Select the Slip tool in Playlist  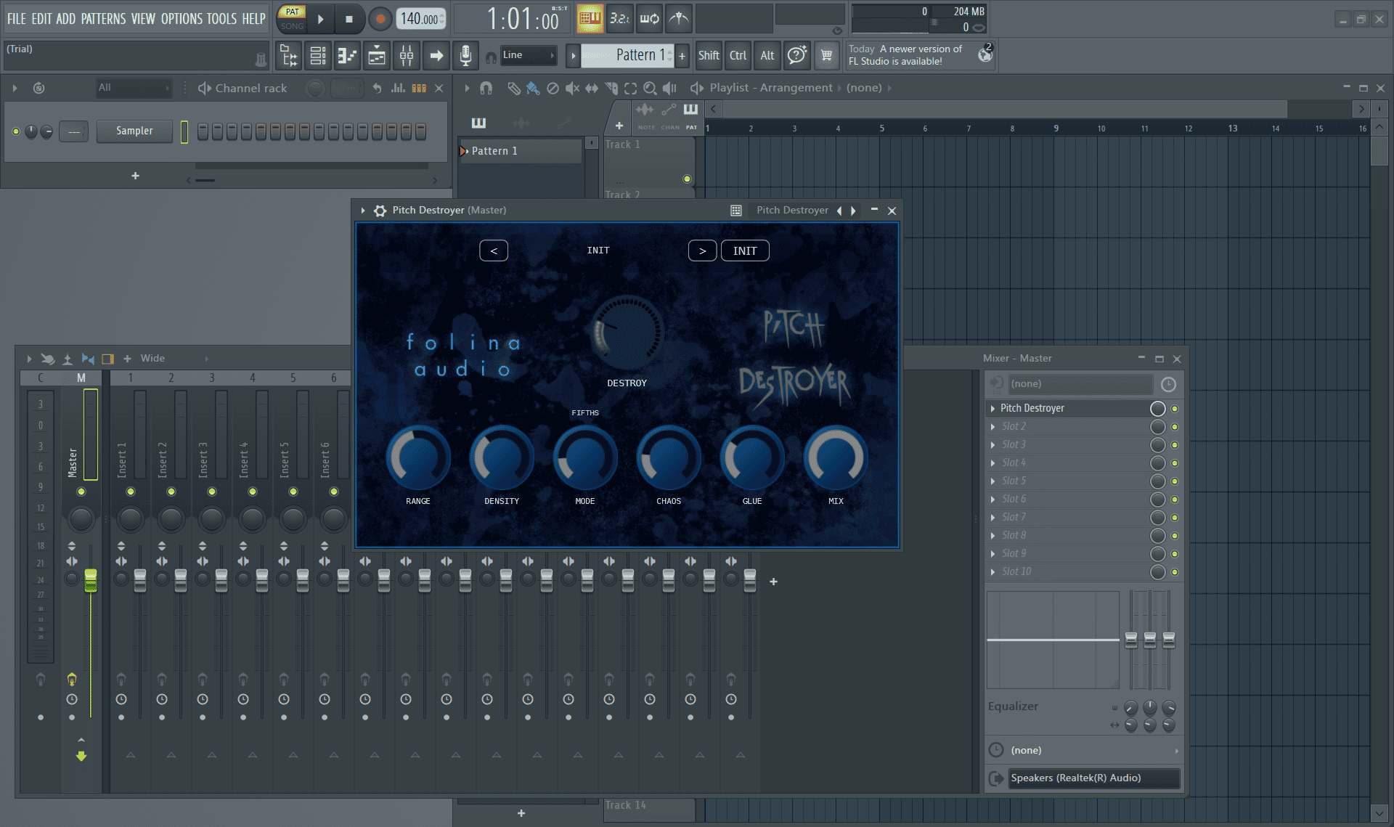(592, 88)
